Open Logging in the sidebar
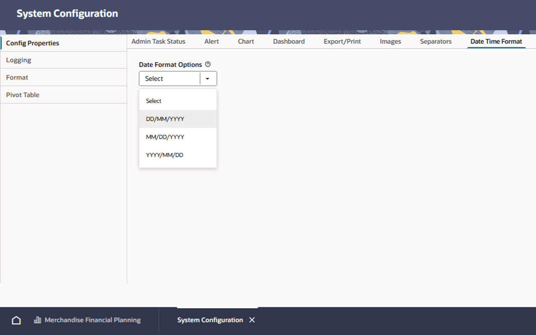This screenshot has height=335, width=536. click(64, 60)
